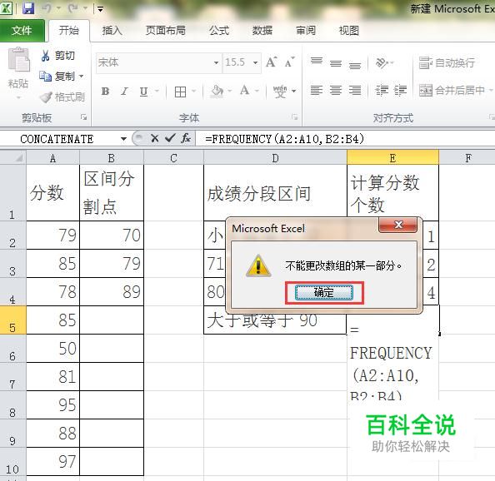Click the decrease indent icon
Image resolution: width=495 pixels, height=481 pixels.
382,91
